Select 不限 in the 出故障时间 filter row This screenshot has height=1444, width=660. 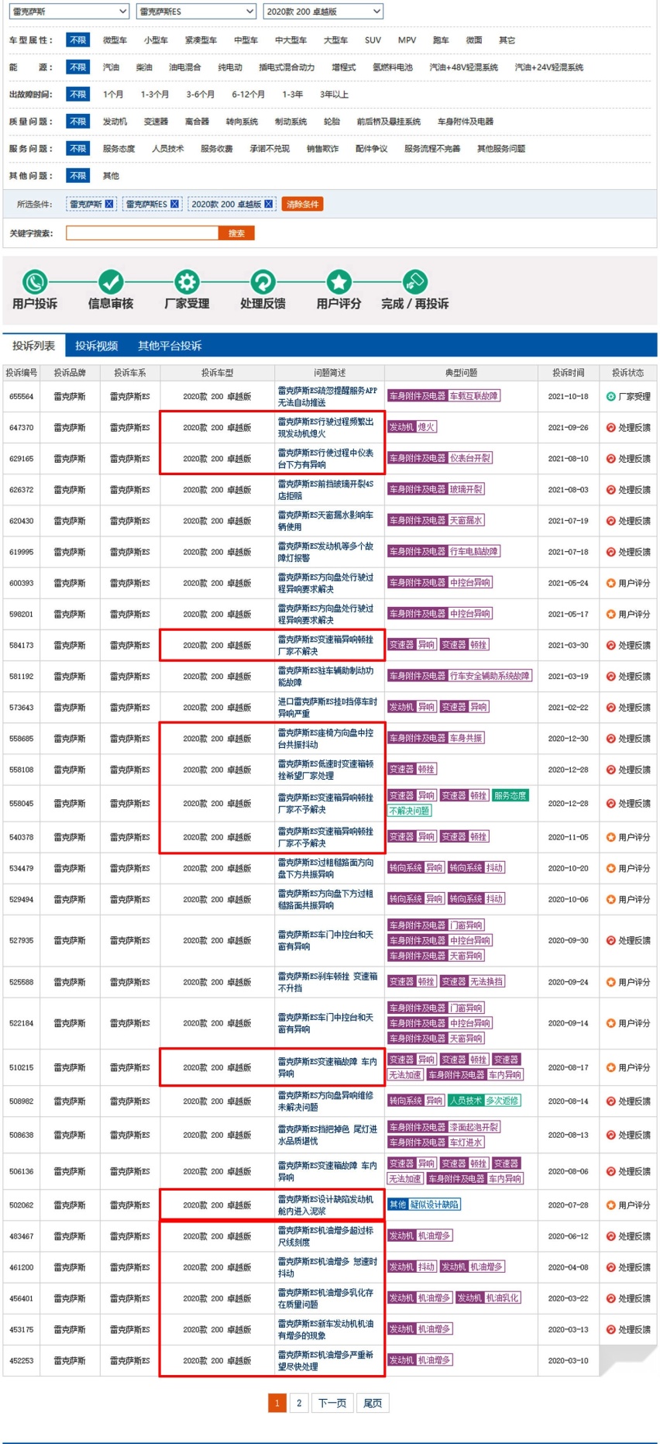[77, 95]
